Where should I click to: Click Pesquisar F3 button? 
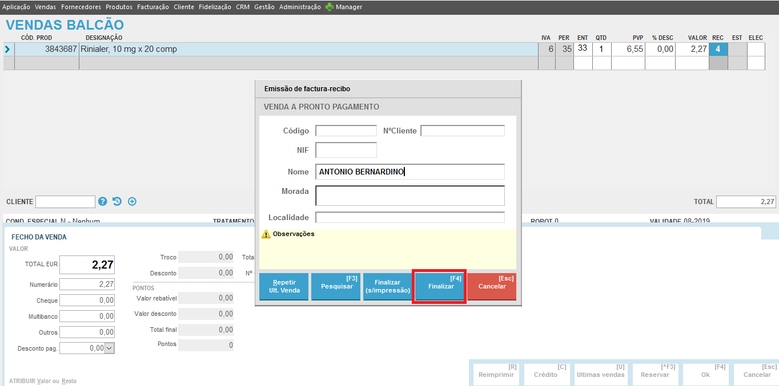336,286
